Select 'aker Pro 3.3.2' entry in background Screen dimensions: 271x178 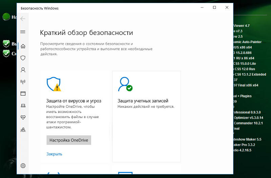(x=244, y=145)
